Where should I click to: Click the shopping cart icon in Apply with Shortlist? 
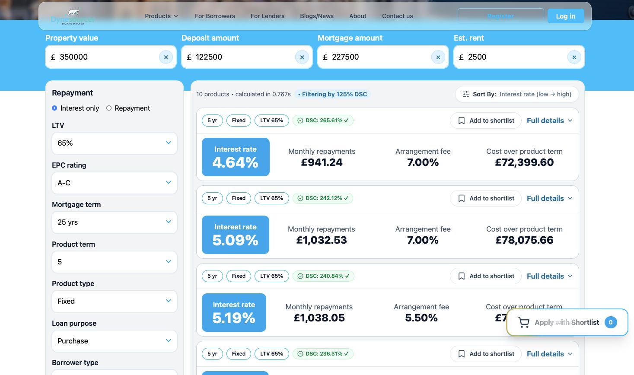tap(524, 322)
